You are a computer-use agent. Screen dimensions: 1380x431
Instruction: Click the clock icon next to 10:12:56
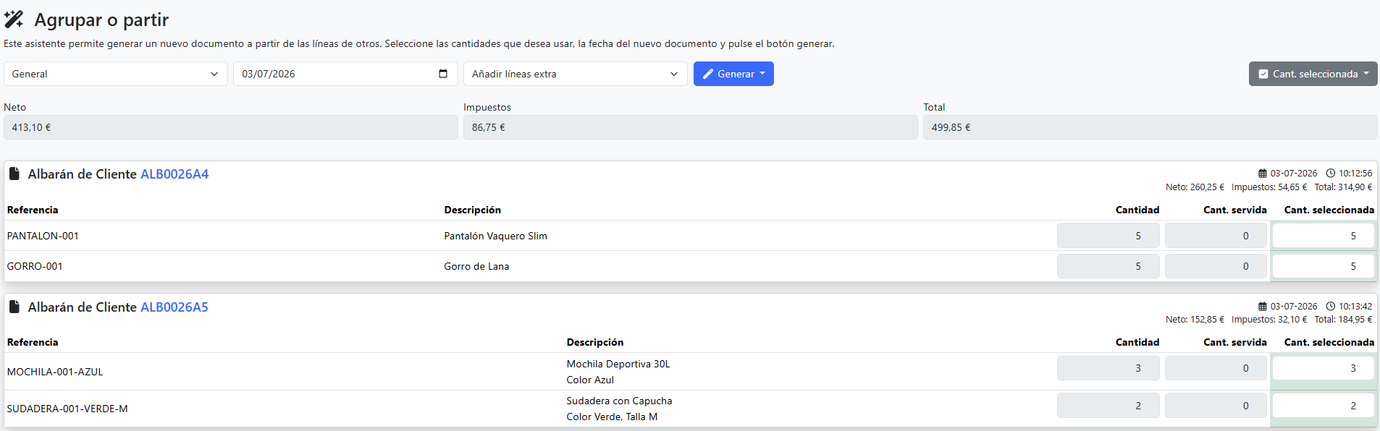(1331, 174)
